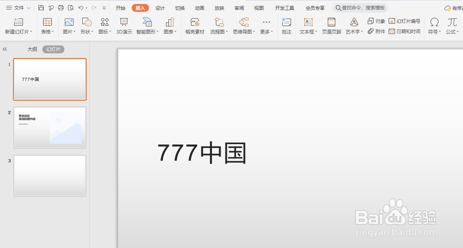Switch to the 设计 ribbon tab
Screen dimensions: 463x248
pyautogui.click(x=160, y=8)
